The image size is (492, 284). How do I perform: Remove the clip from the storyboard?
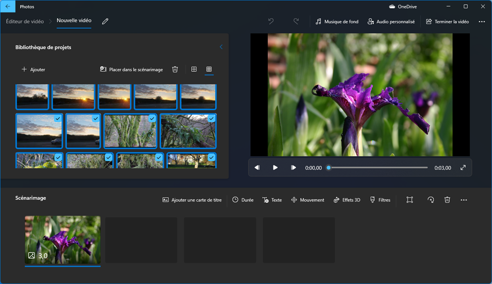[447, 200]
